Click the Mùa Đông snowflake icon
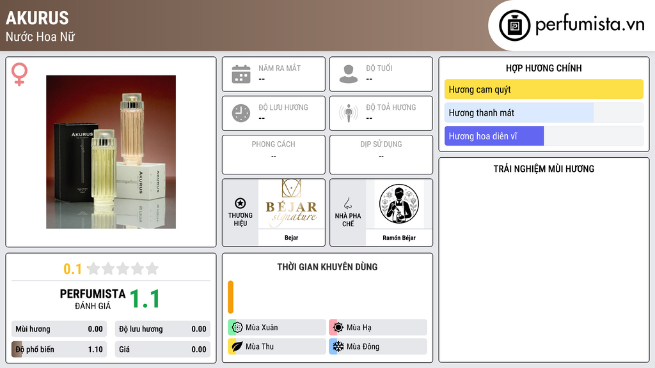This screenshot has height=368, width=655. click(338, 346)
